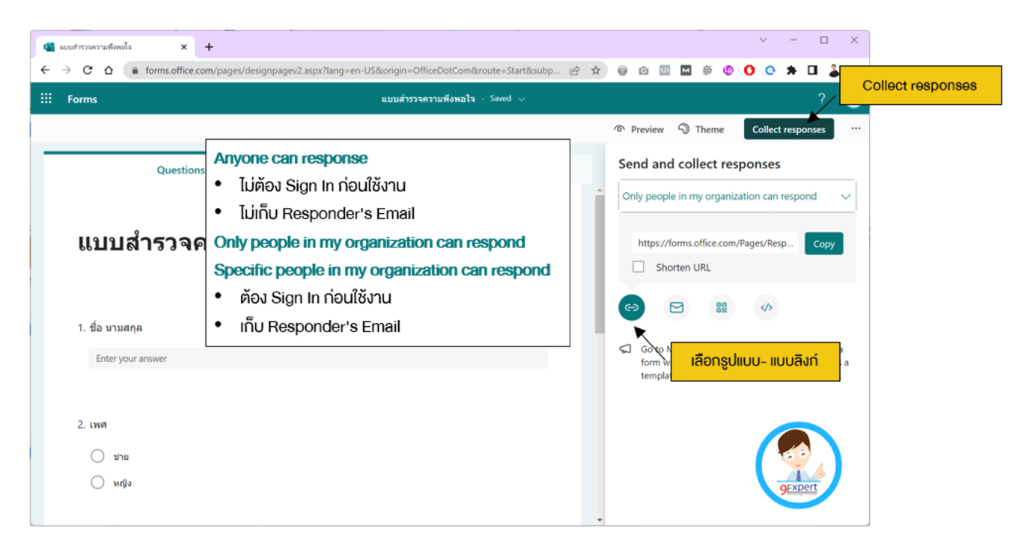This screenshot has width=1018, height=560.
Task: Collapse the respond options with the chevron arrow
Action: click(x=846, y=196)
